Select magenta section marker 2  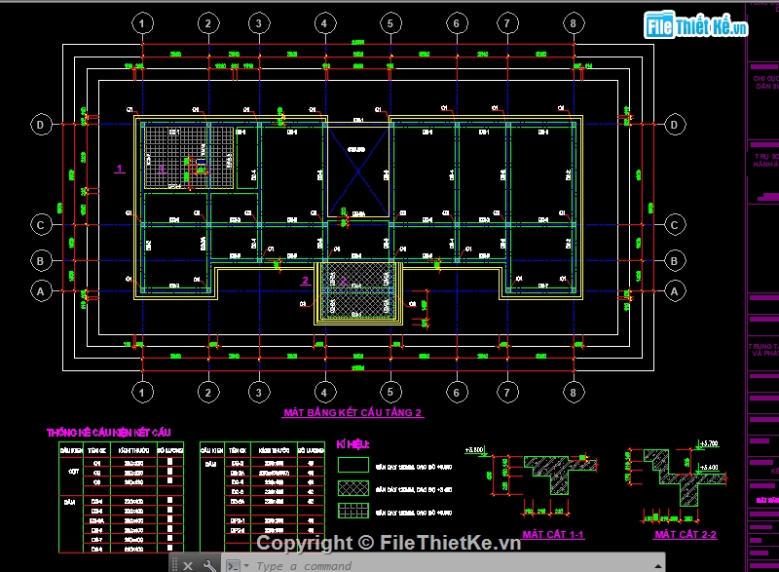(x=305, y=281)
